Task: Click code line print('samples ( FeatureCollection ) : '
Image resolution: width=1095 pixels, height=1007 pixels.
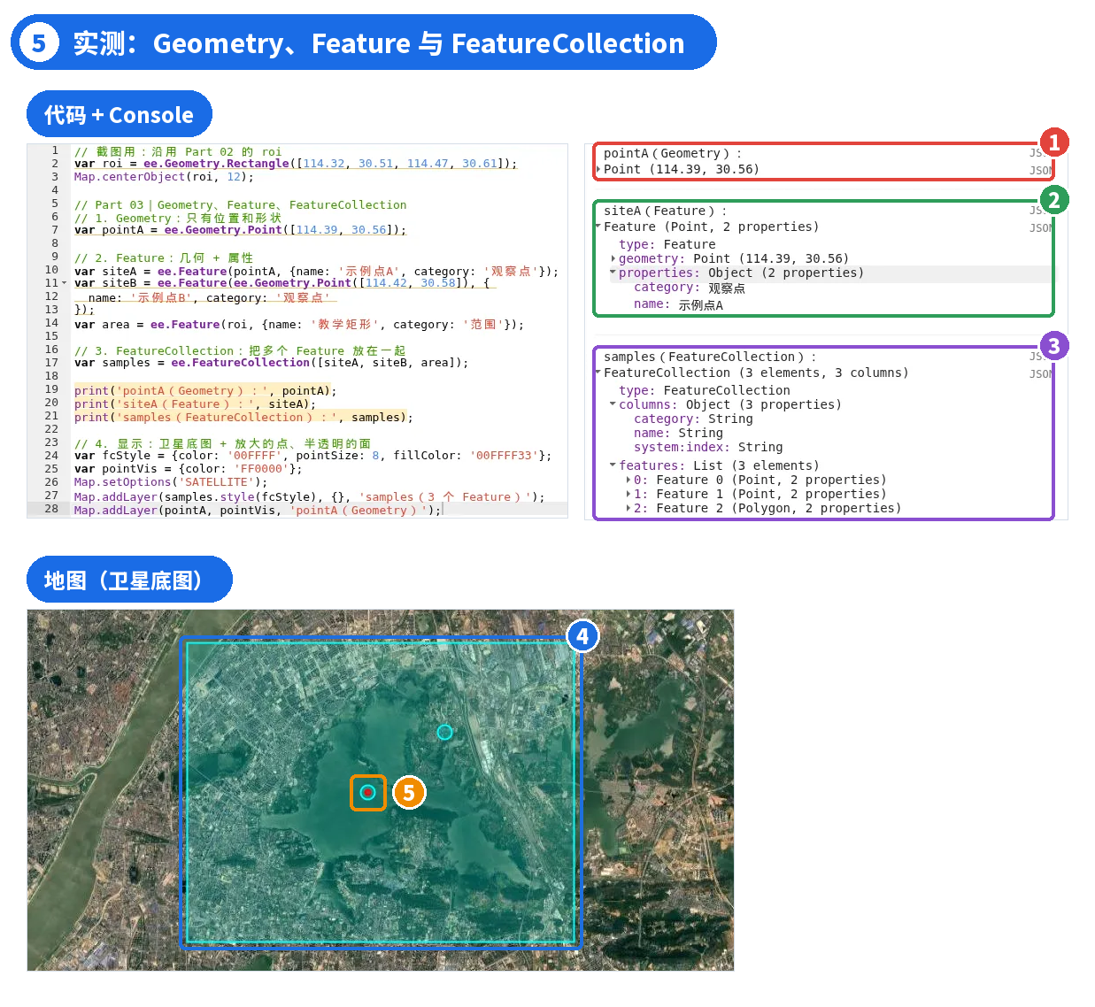Action: click(x=243, y=418)
